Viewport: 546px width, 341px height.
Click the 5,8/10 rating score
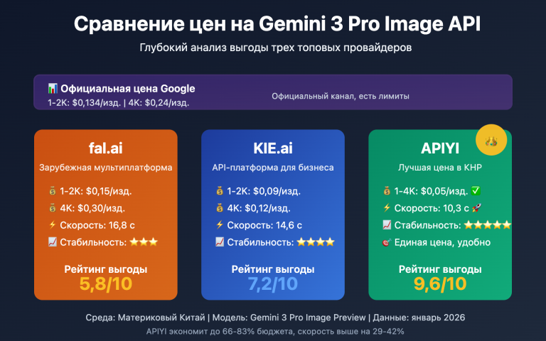tap(105, 283)
